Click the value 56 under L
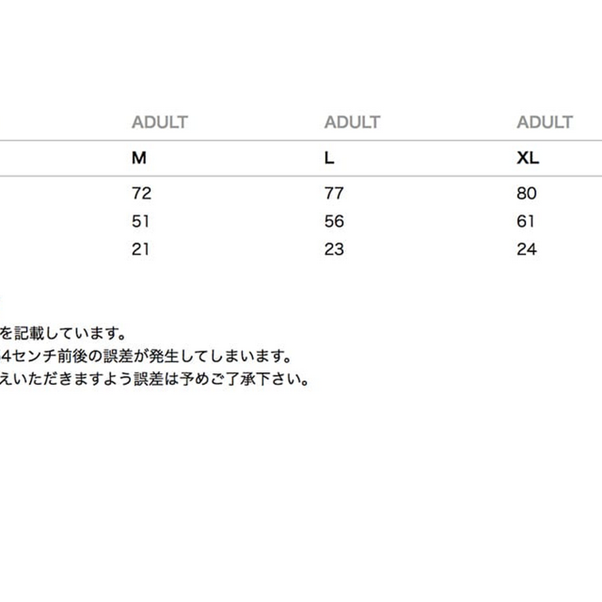This screenshot has height=602, width=602. (334, 221)
